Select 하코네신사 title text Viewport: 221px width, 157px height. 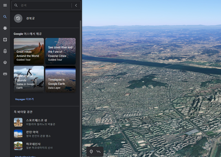[33, 144]
